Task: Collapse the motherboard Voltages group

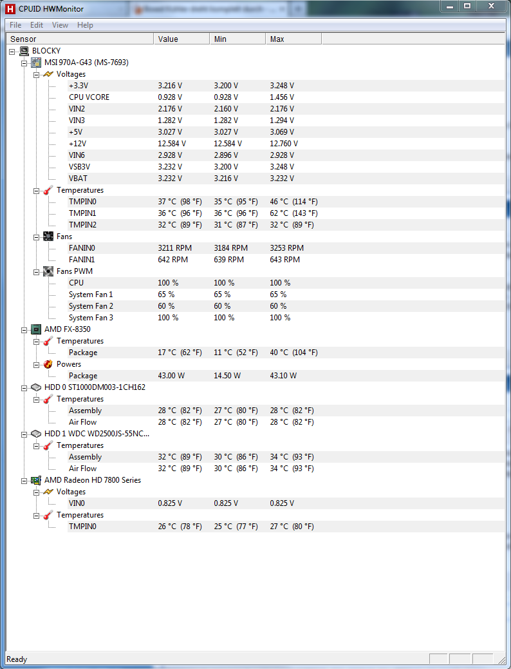Action: (36, 75)
